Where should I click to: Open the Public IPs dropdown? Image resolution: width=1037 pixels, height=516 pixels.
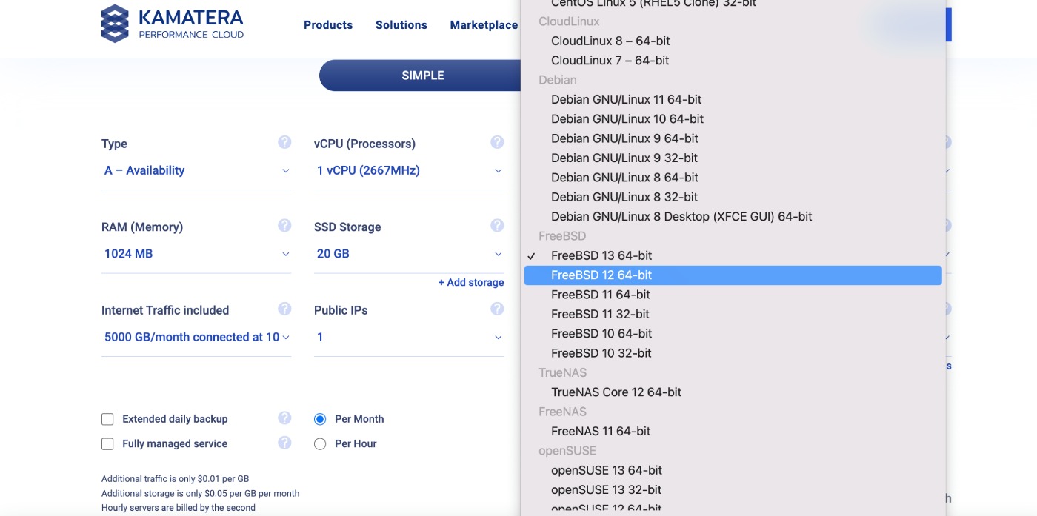(408, 337)
